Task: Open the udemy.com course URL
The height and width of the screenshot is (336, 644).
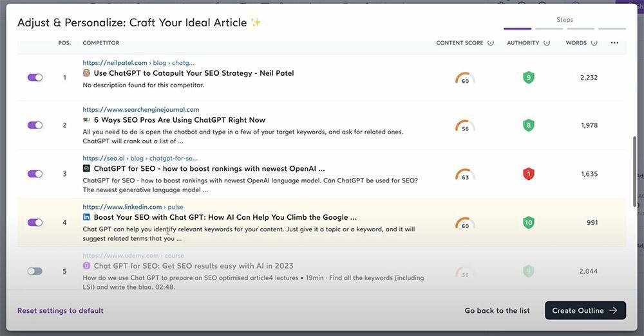Action: (133, 256)
